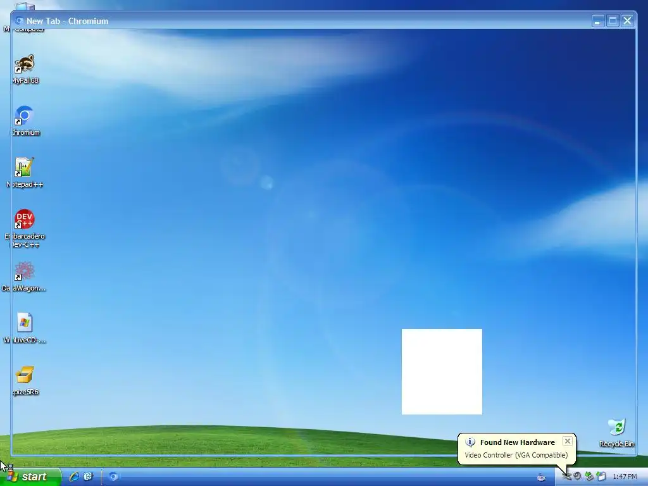Screen dimensions: 648x486
Task: Maximize the Chromium window
Action: point(613,21)
